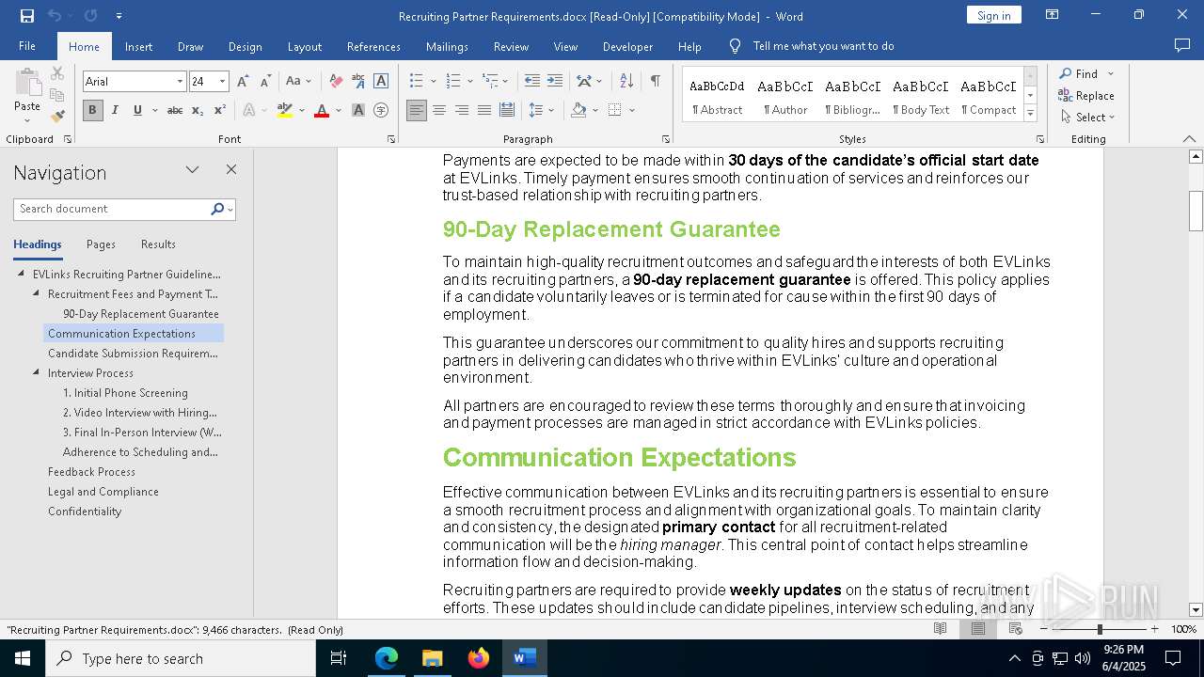1204x677 pixels.
Task: Switch to Read Mode view
Action: coord(940,629)
